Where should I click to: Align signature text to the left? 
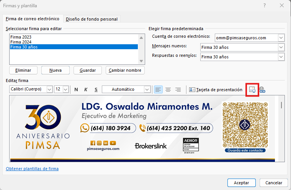click(x=158, y=90)
